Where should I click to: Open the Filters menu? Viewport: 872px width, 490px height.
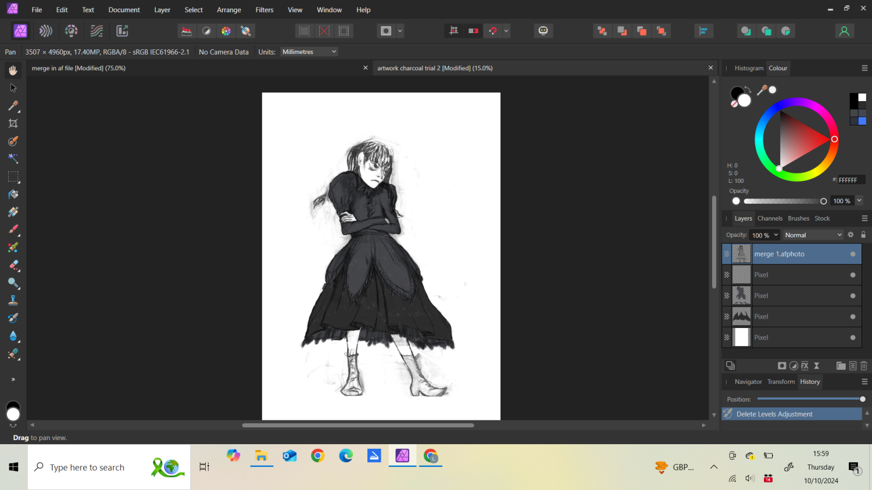265,9
